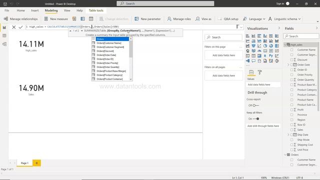This screenshot has height=180, width=320.
Task: Open Manage roles
Action: tap(179, 19)
